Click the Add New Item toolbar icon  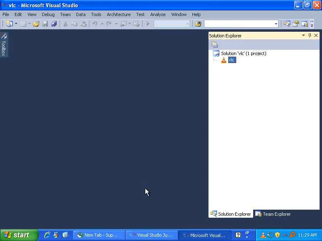click(23, 24)
